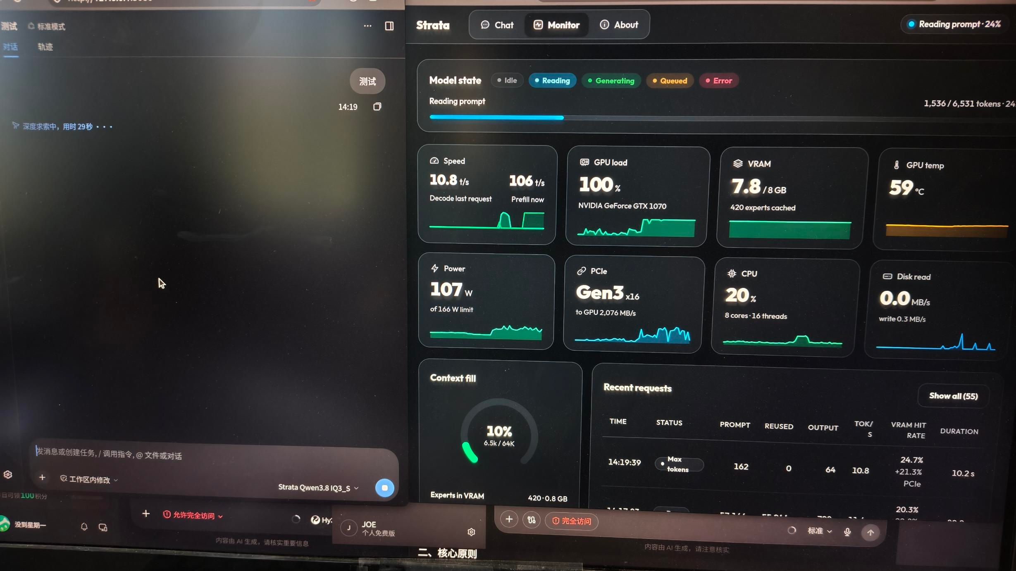Expand the 工作区内修改 permission dropdown
1016x571 pixels.
click(89, 479)
